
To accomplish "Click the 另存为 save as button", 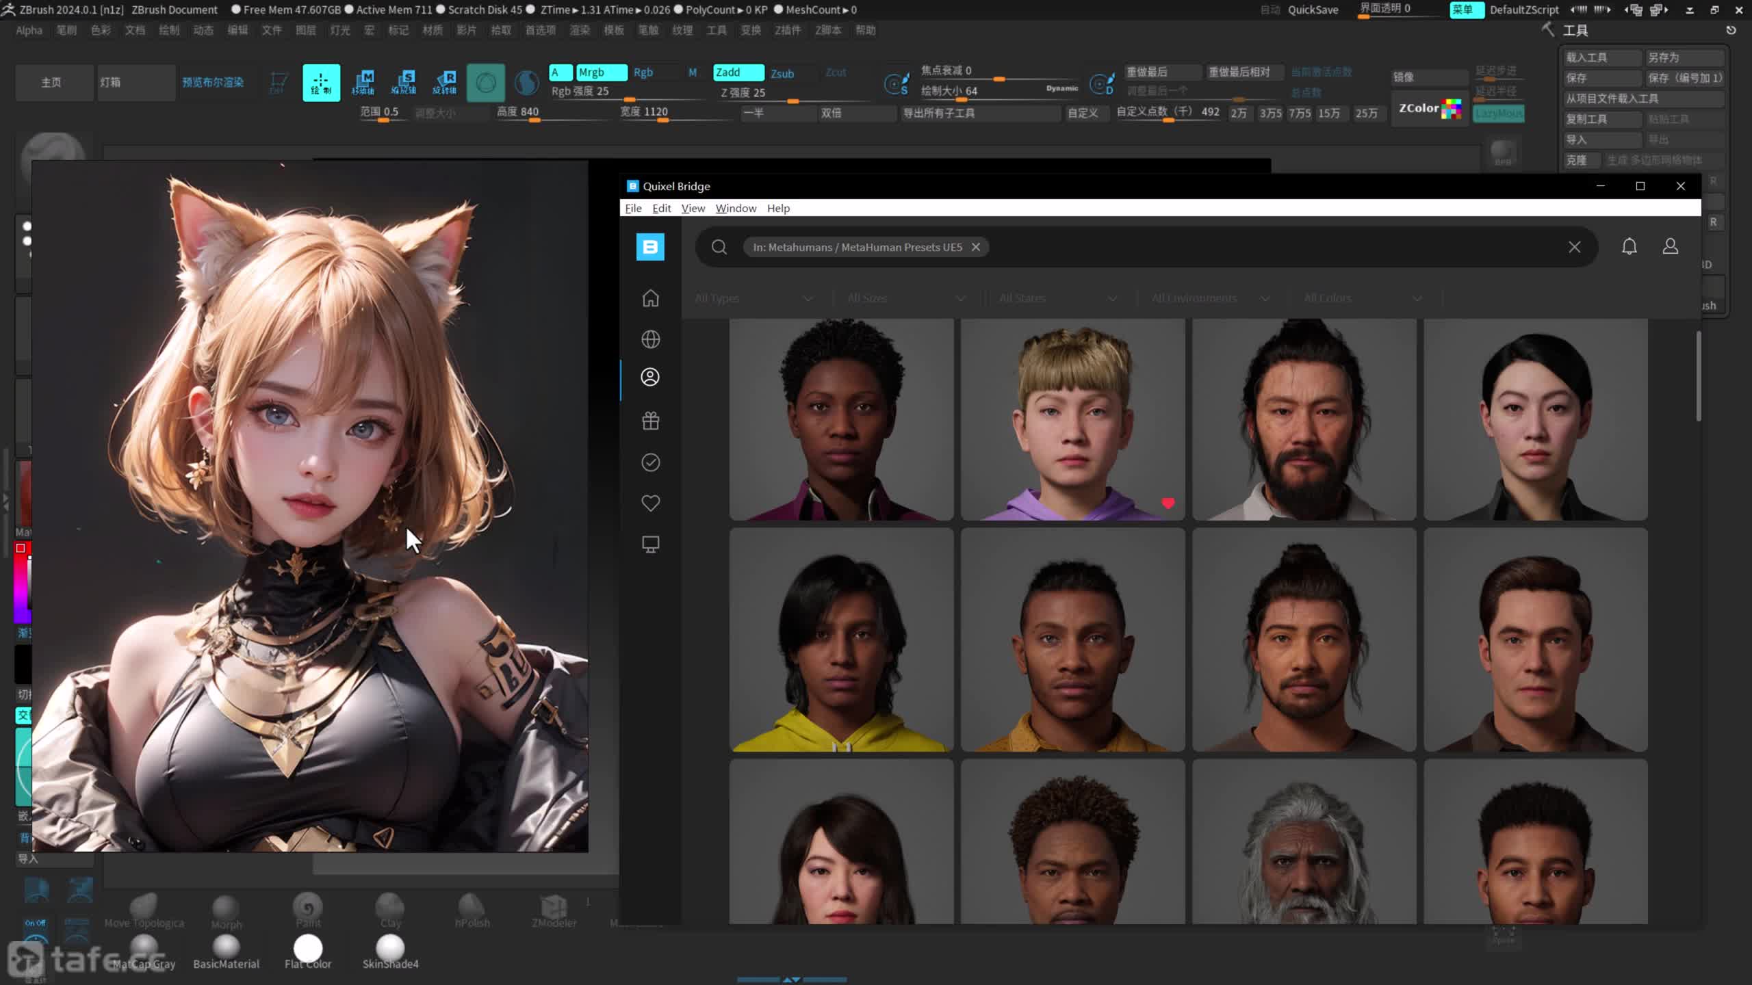I will pyautogui.click(x=1684, y=57).
